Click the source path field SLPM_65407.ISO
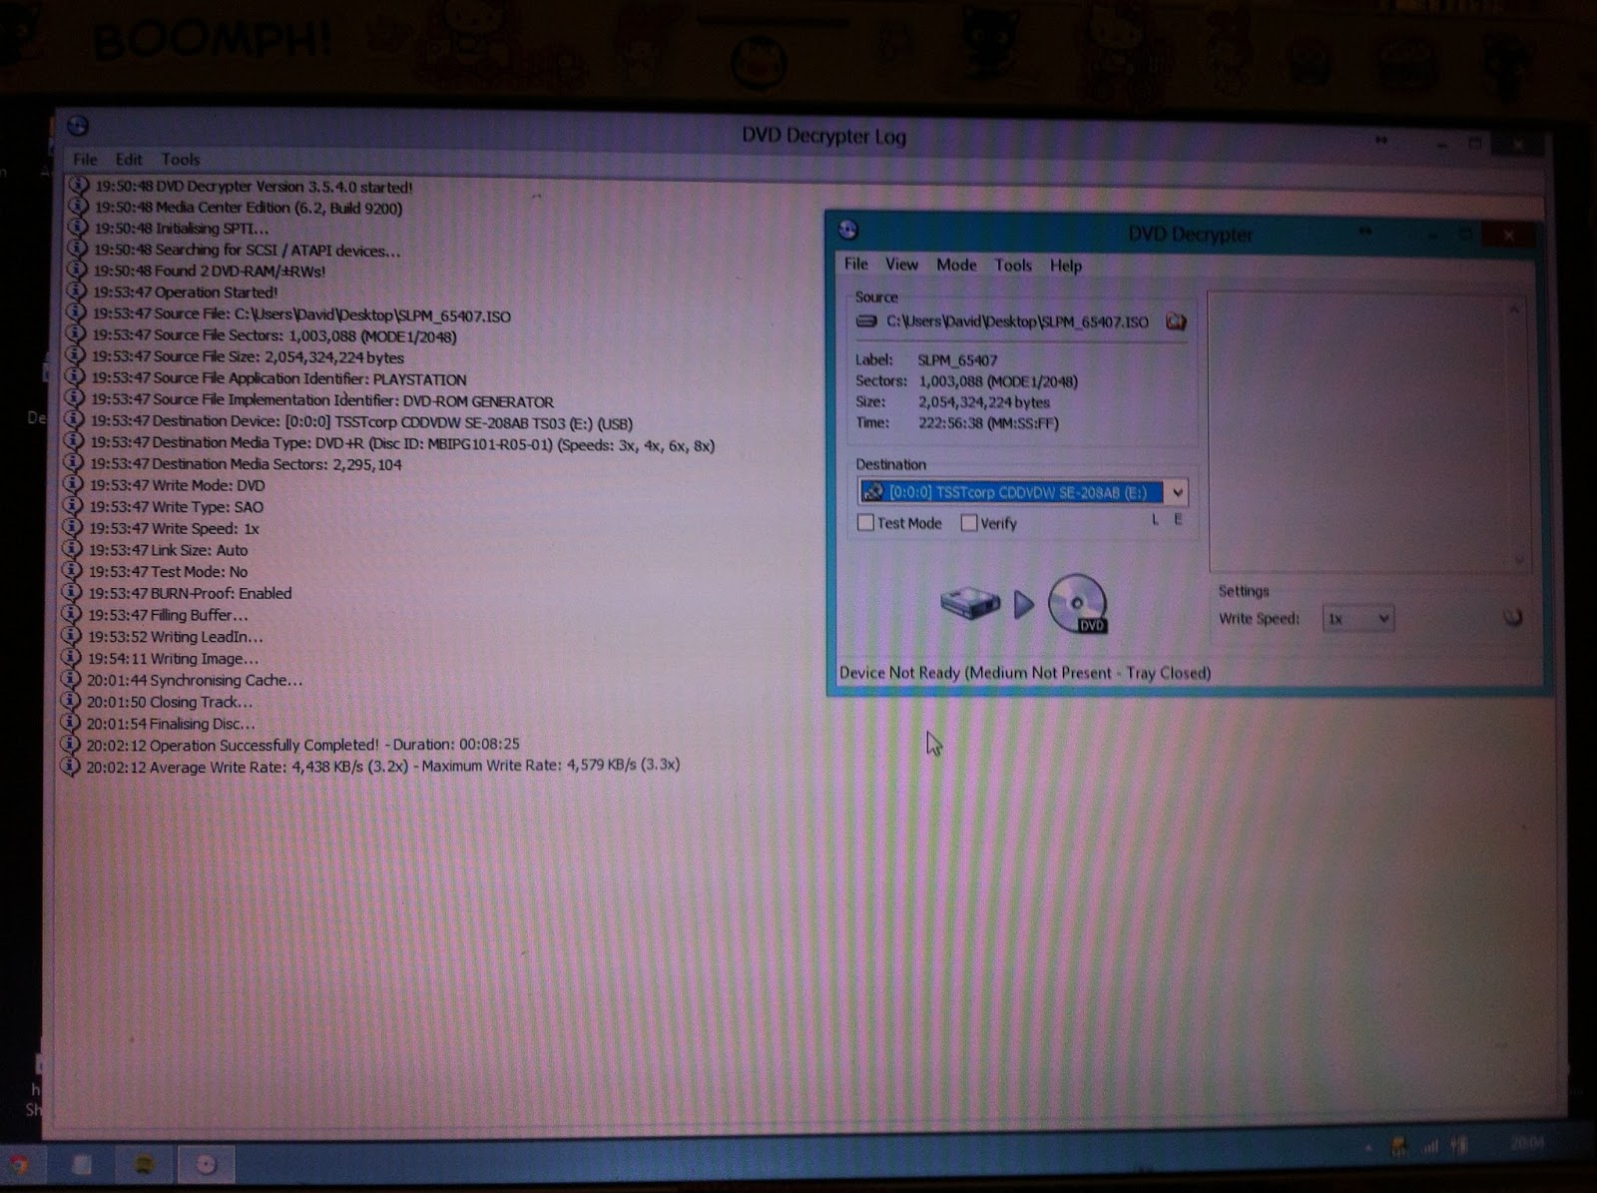Viewport: 1597px width, 1193px height. (x=1016, y=321)
